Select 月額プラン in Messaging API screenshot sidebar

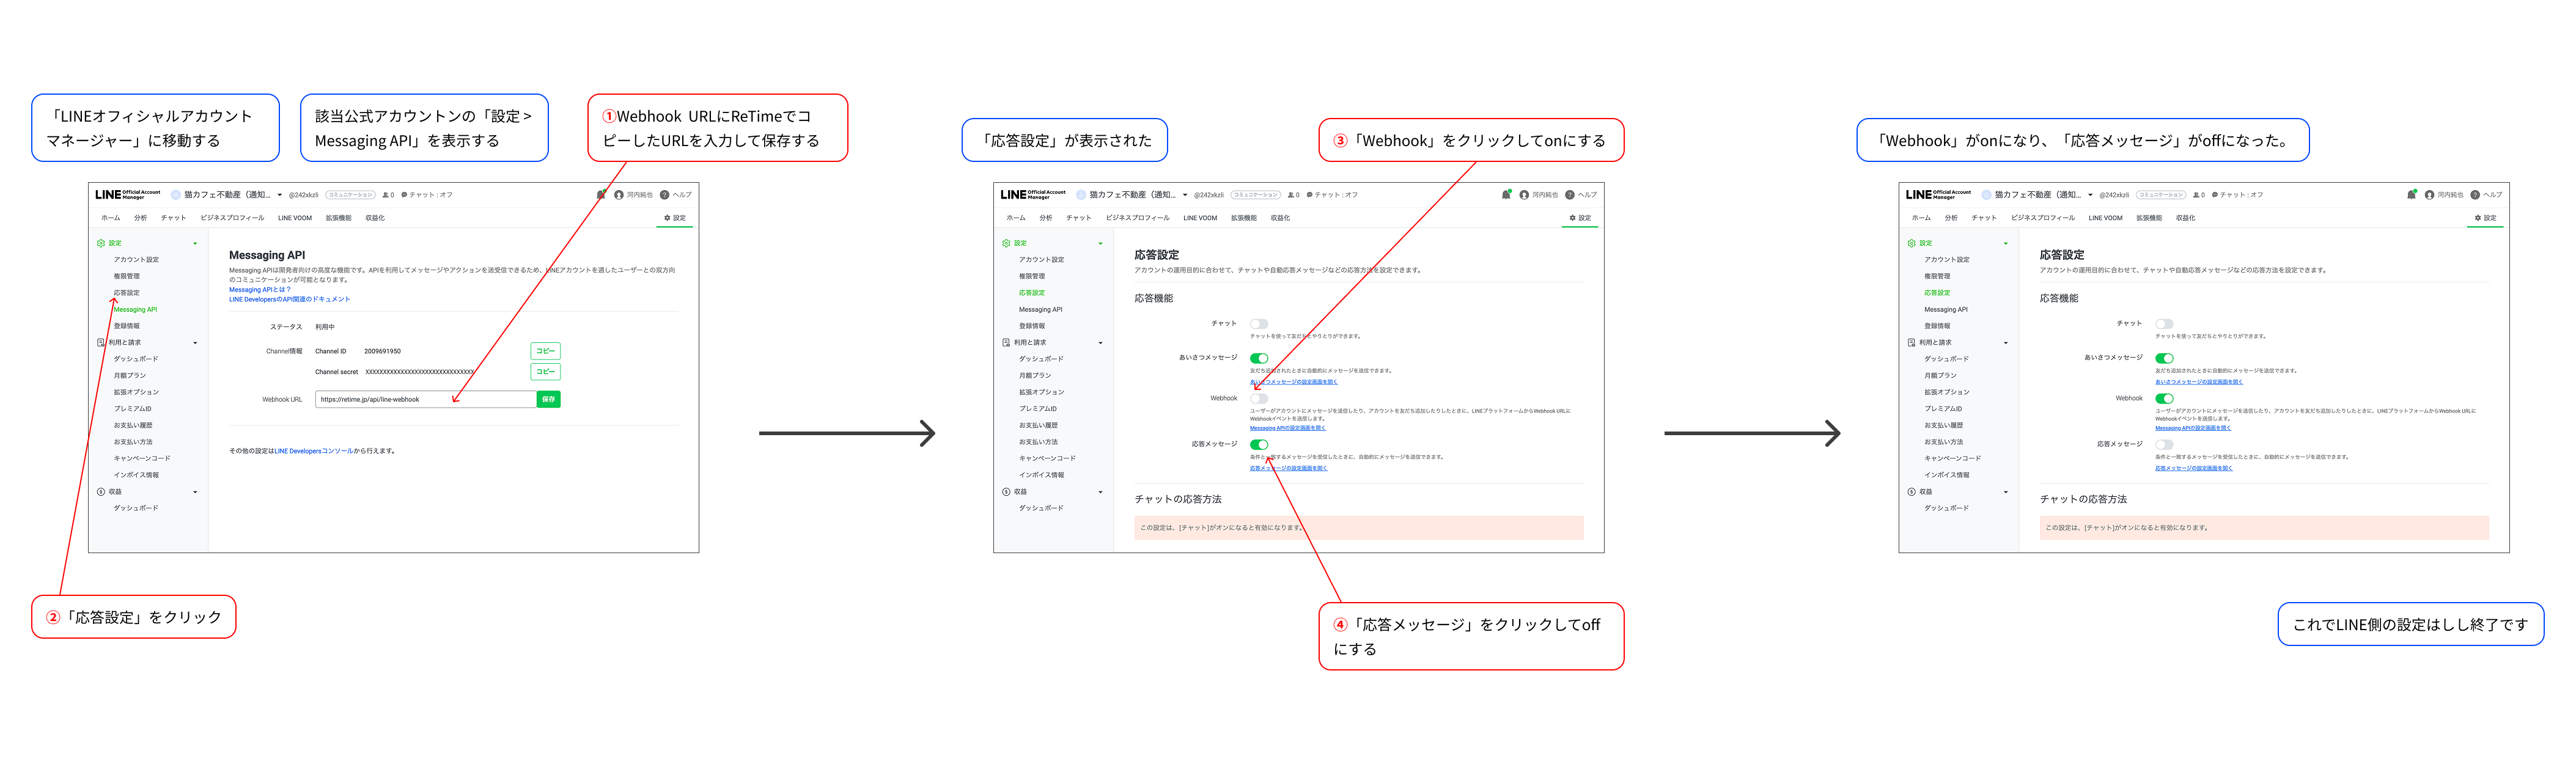point(129,376)
